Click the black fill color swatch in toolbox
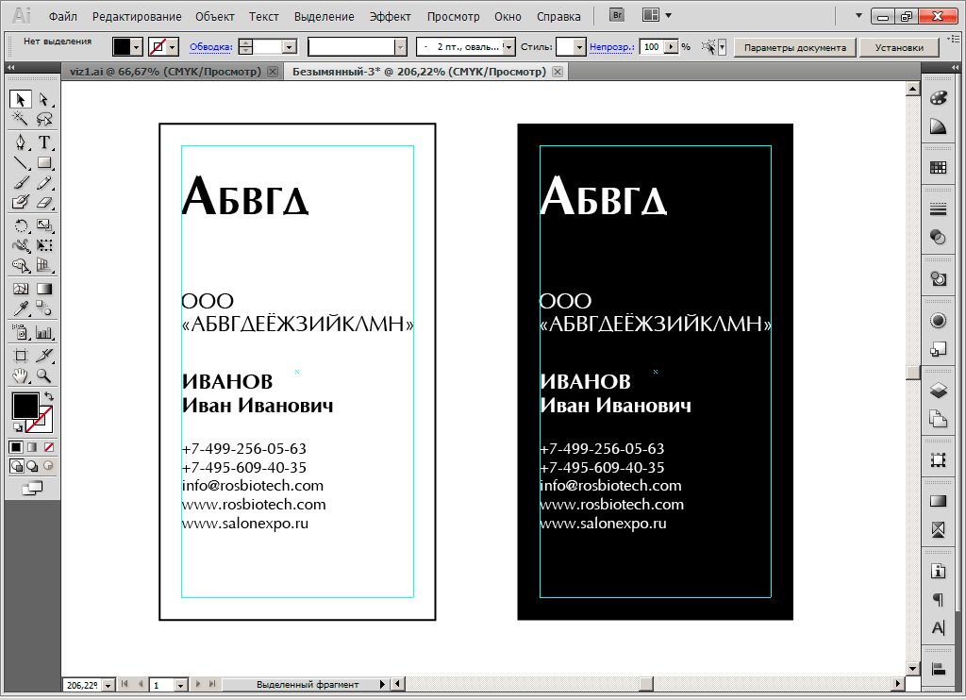This screenshot has width=966, height=700. [25, 407]
